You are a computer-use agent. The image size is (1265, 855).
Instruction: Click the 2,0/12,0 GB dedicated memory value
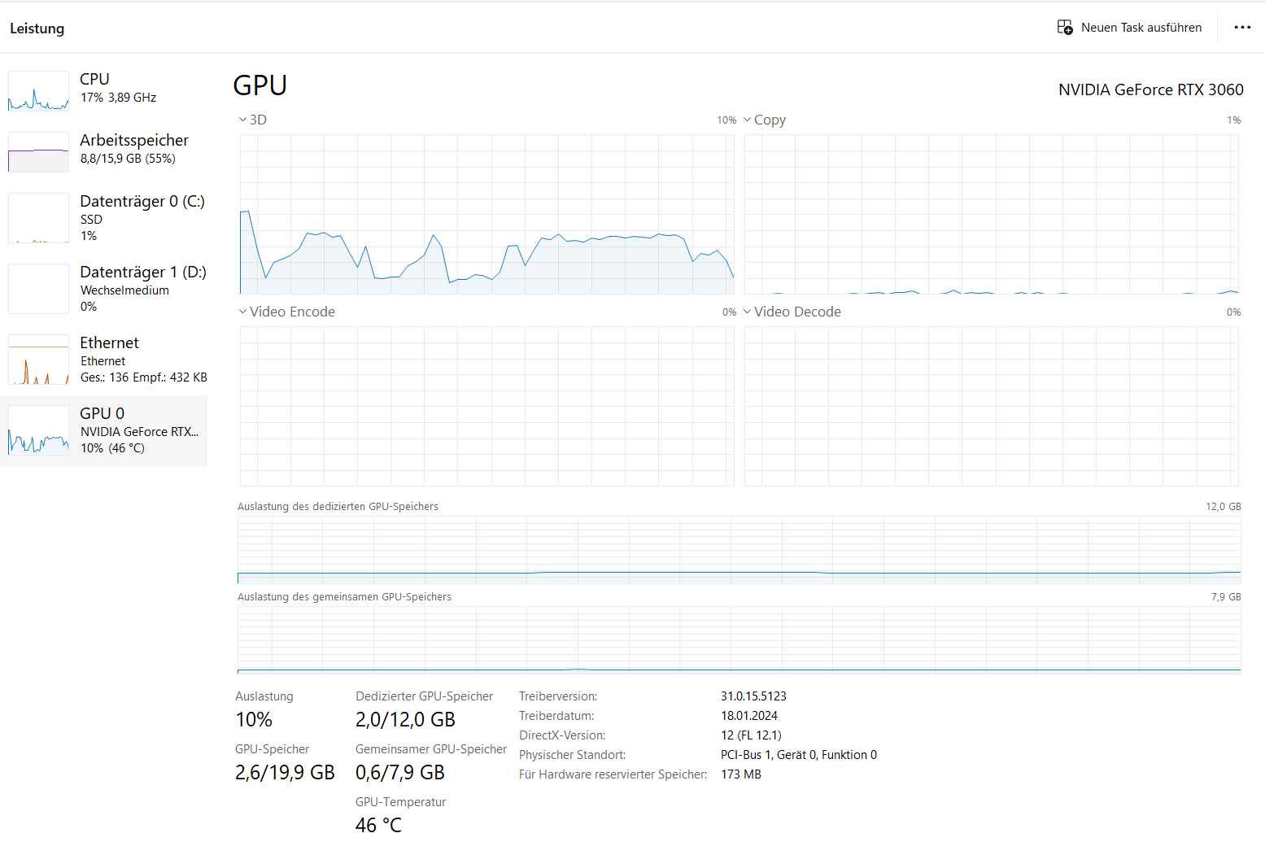click(x=405, y=720)
